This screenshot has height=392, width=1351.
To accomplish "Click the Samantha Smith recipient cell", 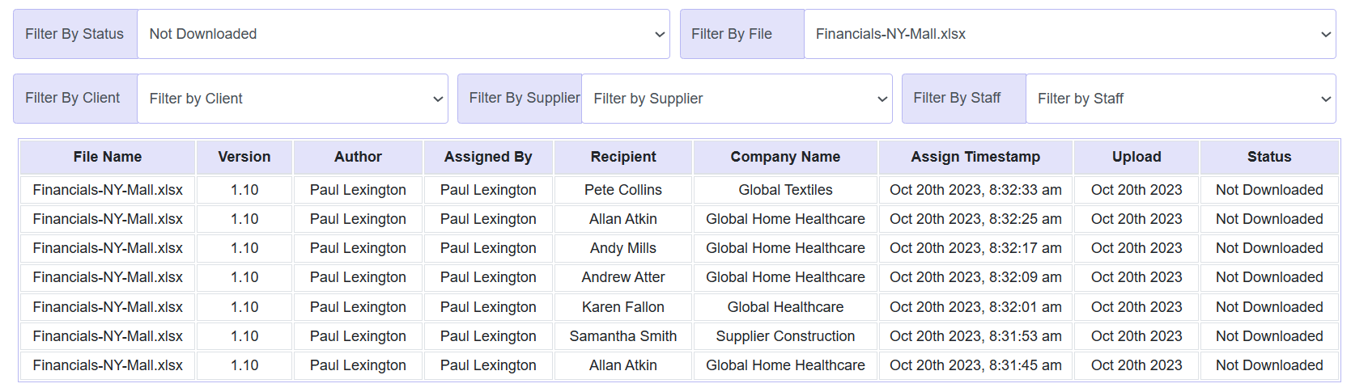I will (623, 336).
